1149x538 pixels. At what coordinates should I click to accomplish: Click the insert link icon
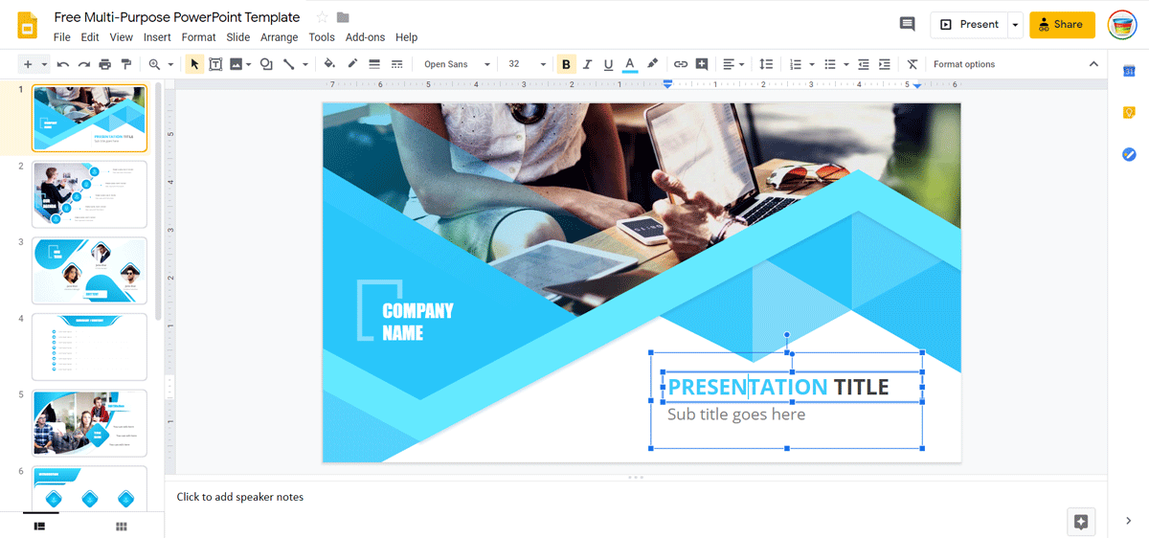pos(681,64)
